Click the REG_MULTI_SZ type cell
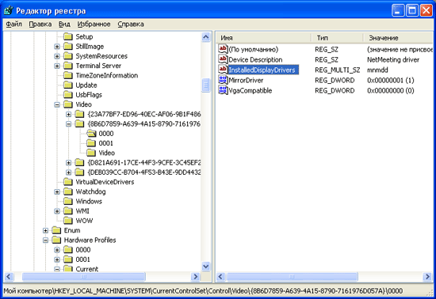Screen dimensions: 436x299 tap(337, 70)
